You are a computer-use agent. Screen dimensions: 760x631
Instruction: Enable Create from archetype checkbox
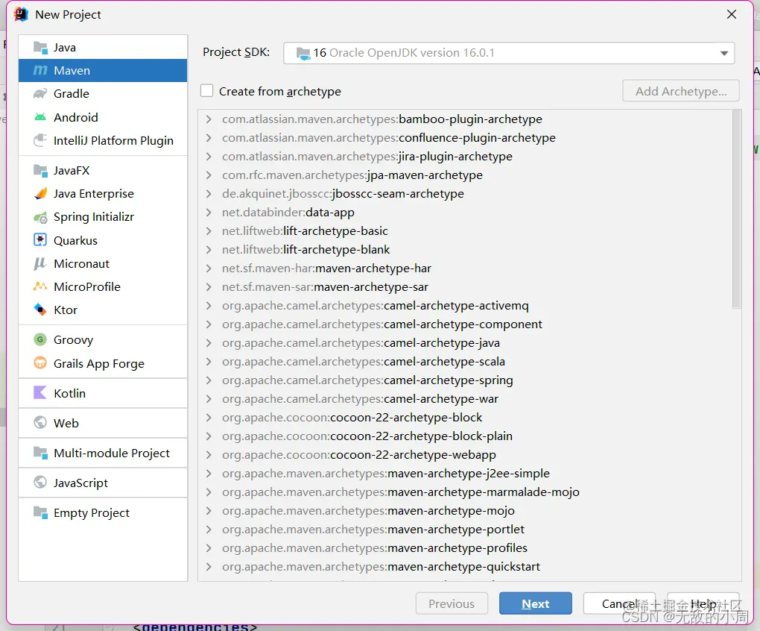[207, 91]
